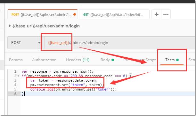Select the Tests tab
This screenshot has width=196, height=116.
point(172,60)
